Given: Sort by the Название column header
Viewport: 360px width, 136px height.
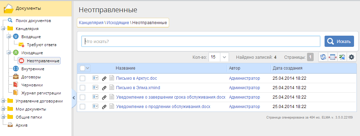Looking at the screenshot, I should click(126, 68).
